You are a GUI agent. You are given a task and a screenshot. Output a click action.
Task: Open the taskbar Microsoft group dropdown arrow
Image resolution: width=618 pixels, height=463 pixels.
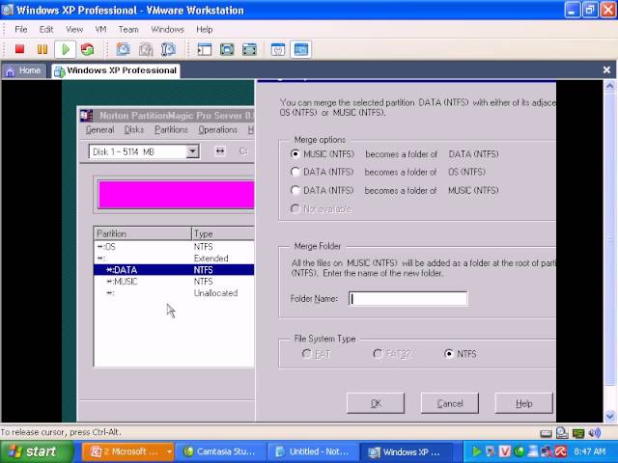[x=169, y=451]
